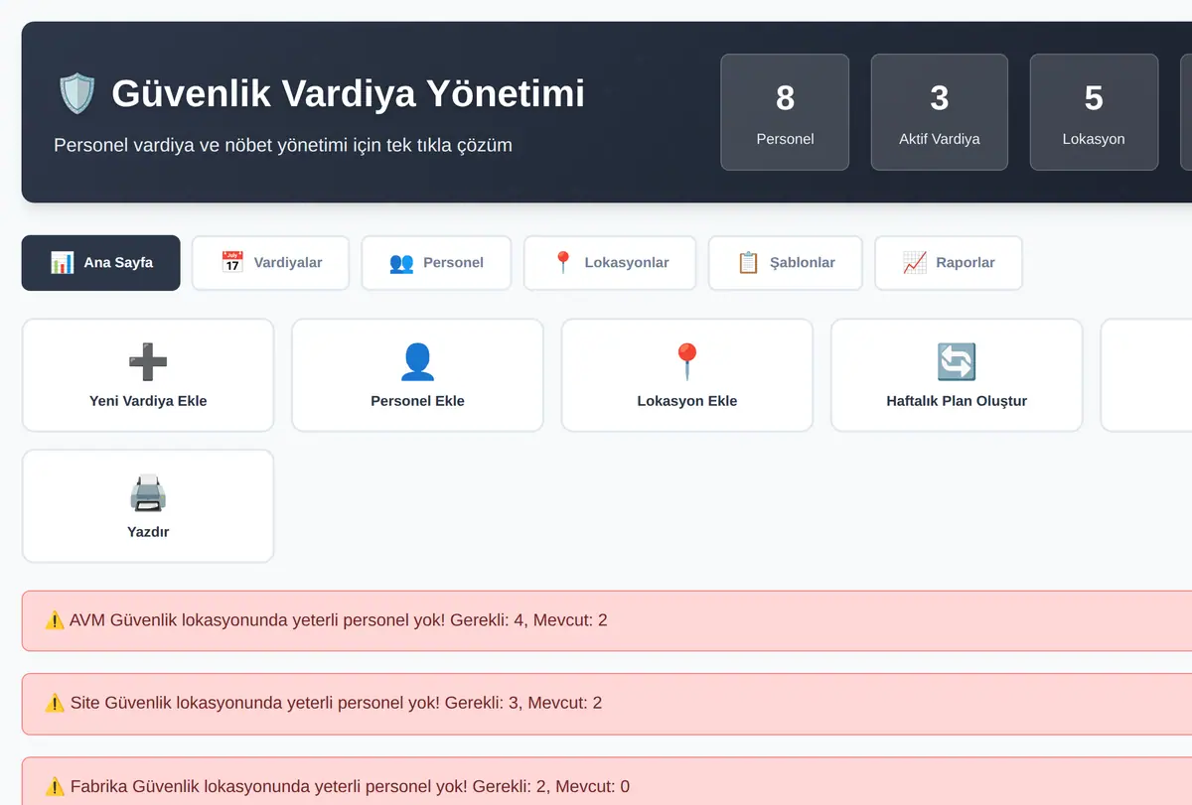Click the bar chart icon in Ana Sayfa tab
Image resolution: width=1192 pixels, height=805 pixels.
point(63,263)
